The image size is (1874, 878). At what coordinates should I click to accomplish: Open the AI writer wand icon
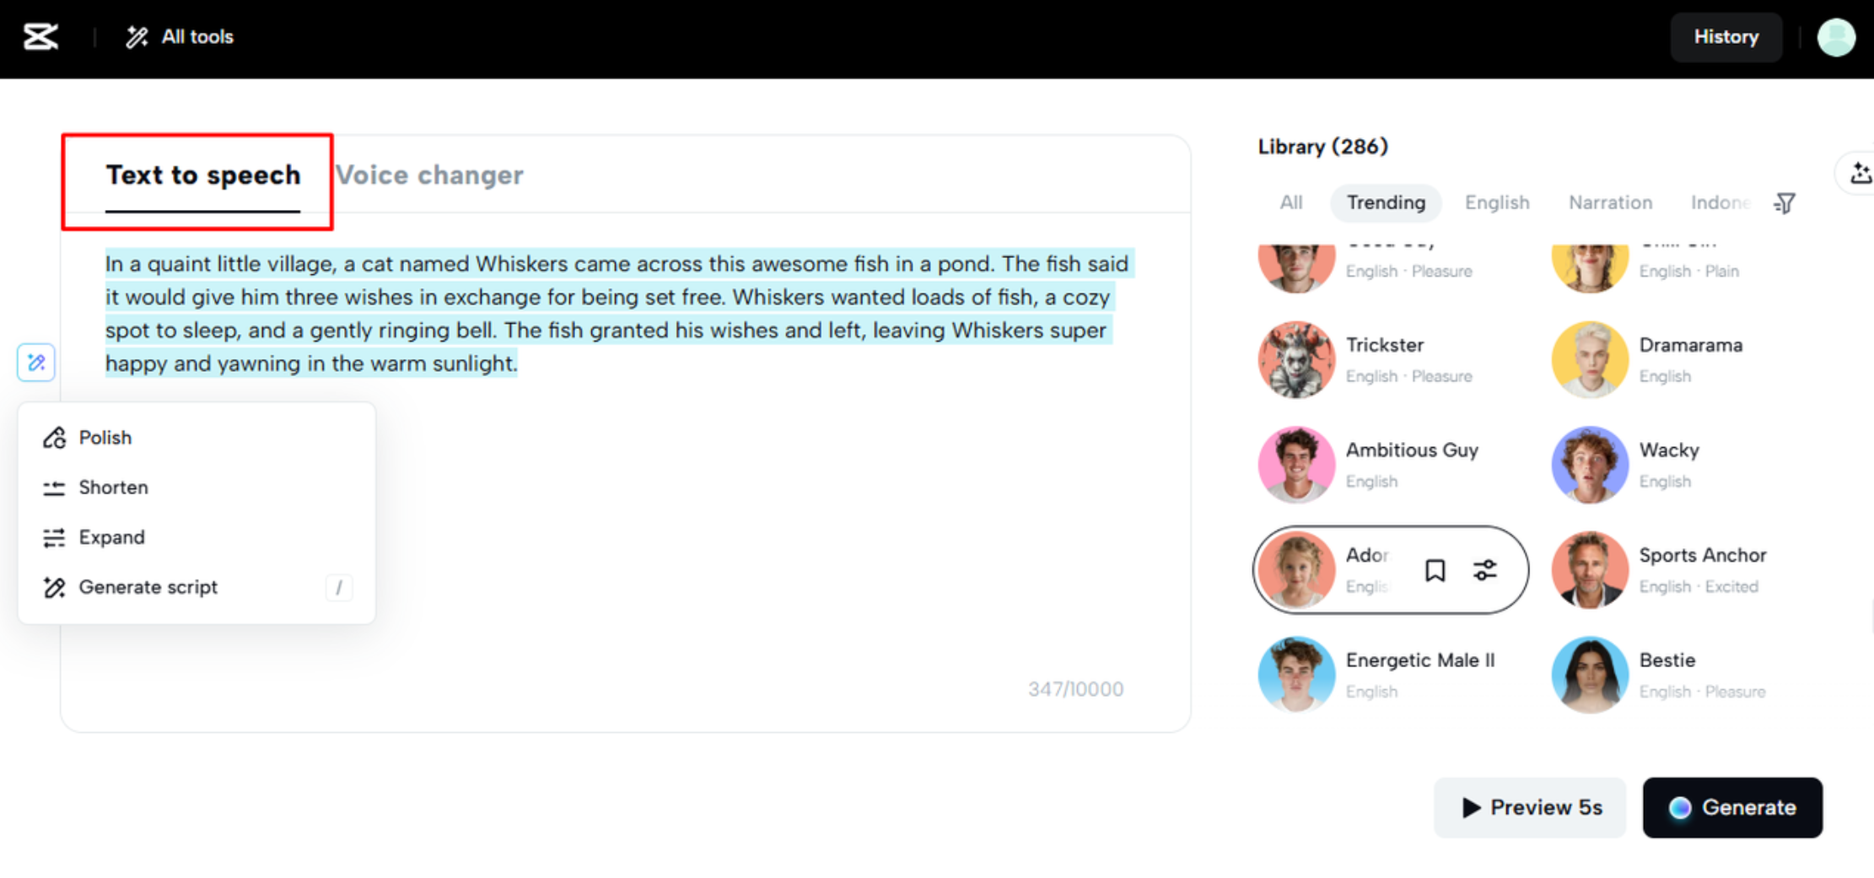[x=36, y=363]
